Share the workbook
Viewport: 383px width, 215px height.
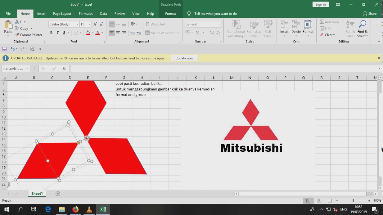370,14
